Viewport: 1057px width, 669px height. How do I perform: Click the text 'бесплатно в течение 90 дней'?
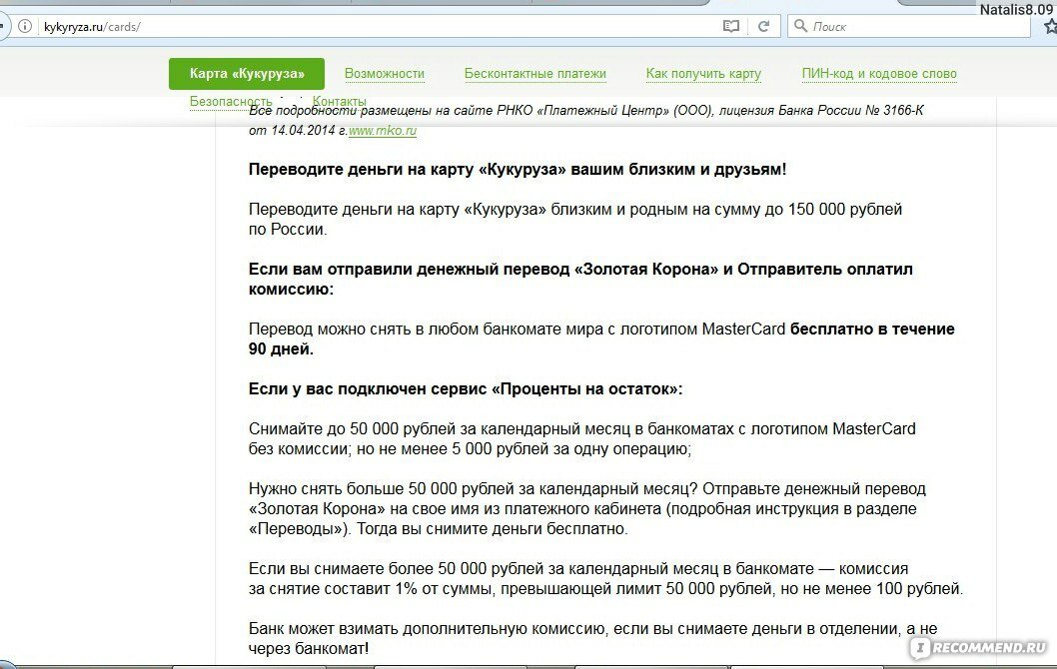coord(601,338)
